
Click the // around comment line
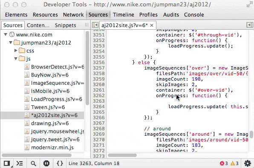coord(157,129)
